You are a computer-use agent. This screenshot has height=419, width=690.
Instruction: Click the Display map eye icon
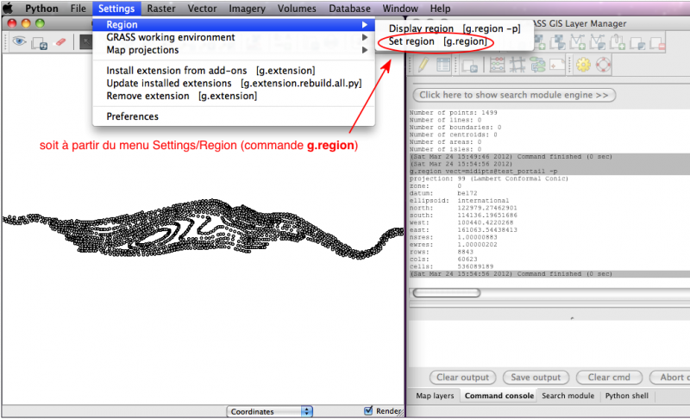pyautogui.click(x=18, y=41)
